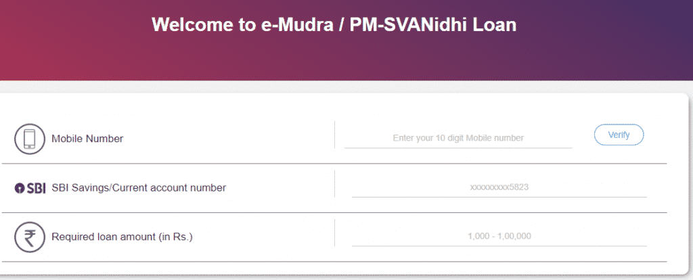Click the letters SBI beside the emblem

(37, 188)
